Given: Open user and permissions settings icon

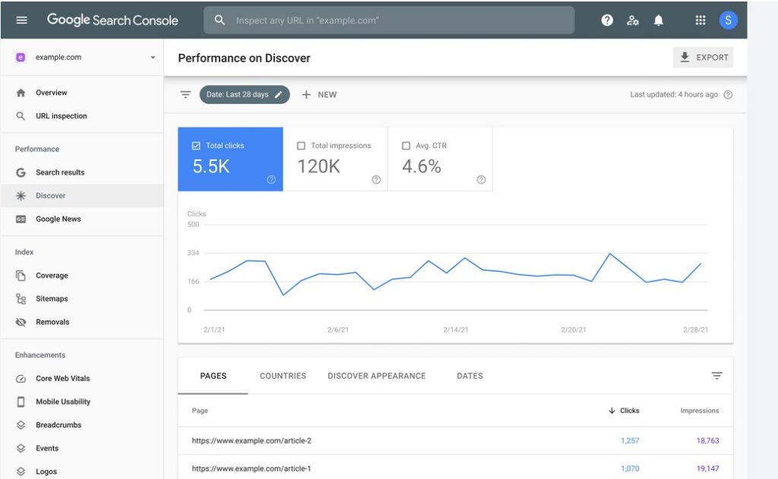Looking at the screenshot, I should coord(633,20).
